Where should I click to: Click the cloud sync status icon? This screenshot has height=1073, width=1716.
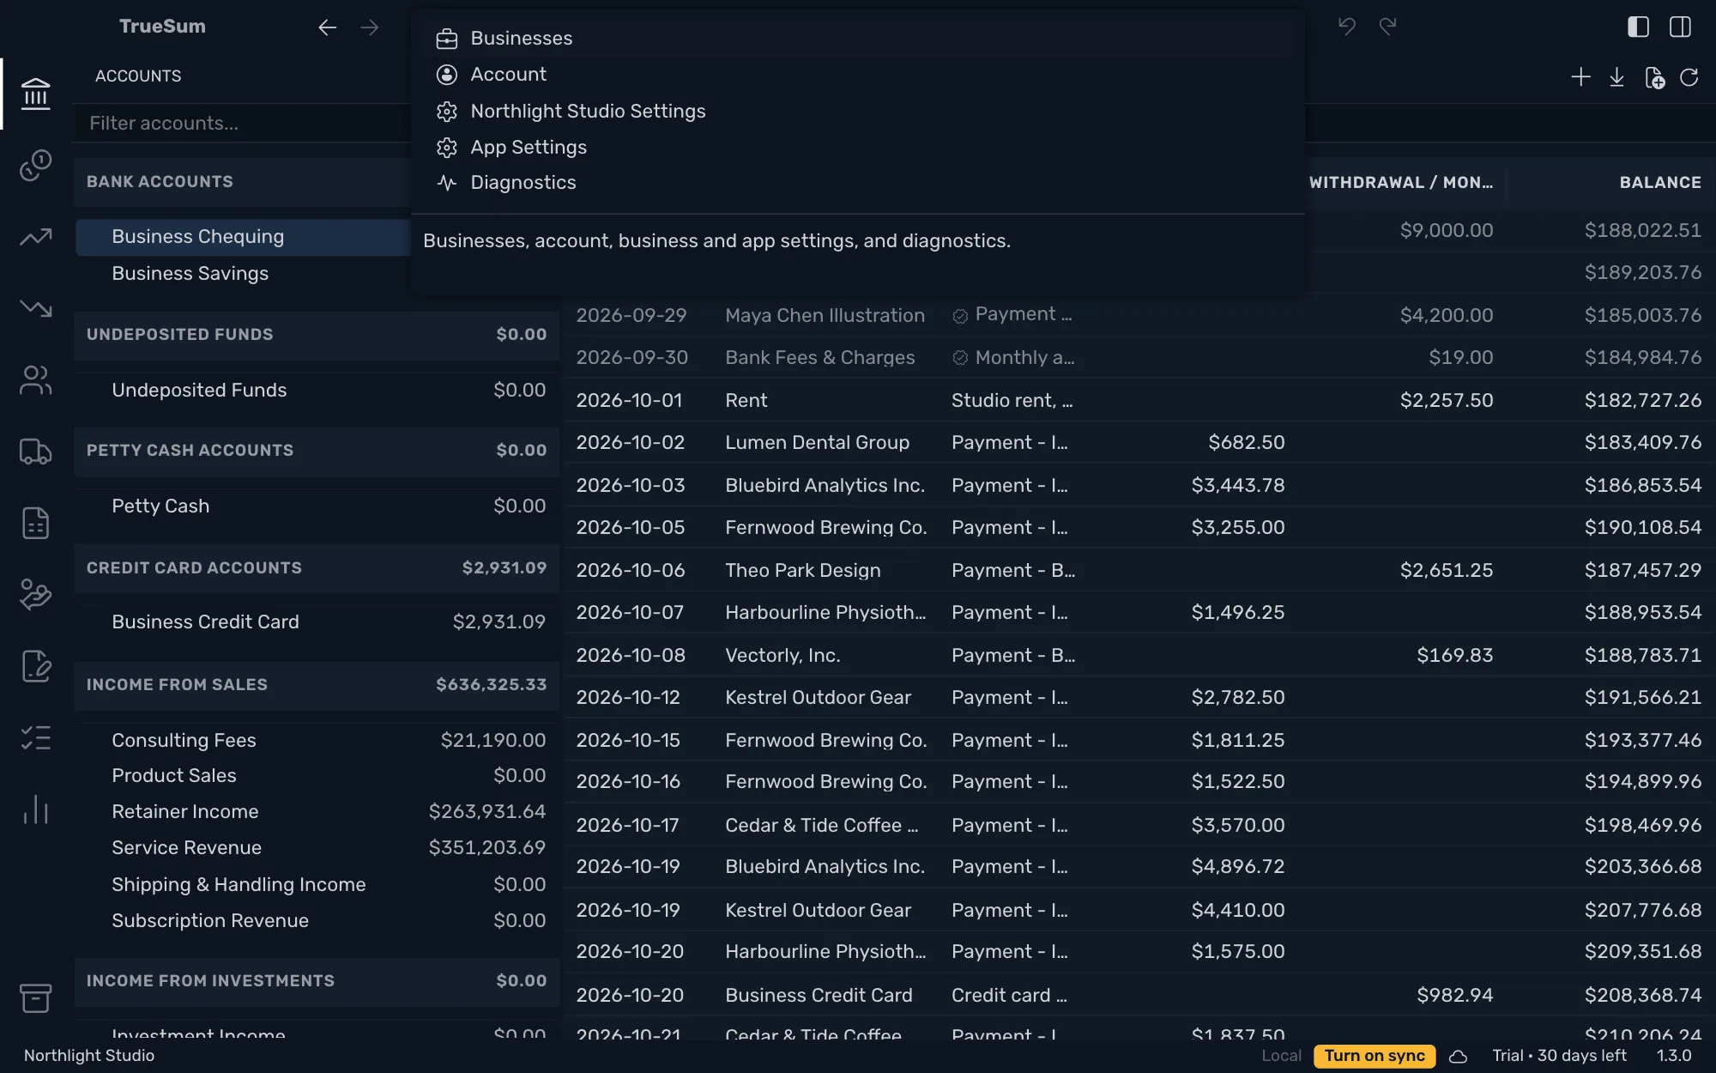(1458, 1057)
